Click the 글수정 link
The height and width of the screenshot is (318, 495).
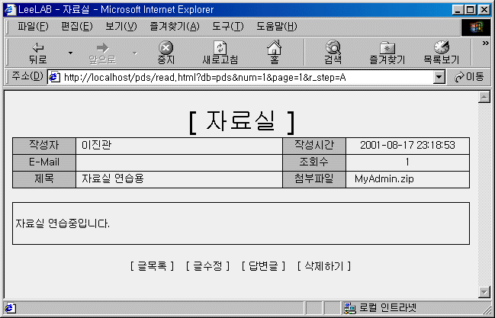[207, 266]
